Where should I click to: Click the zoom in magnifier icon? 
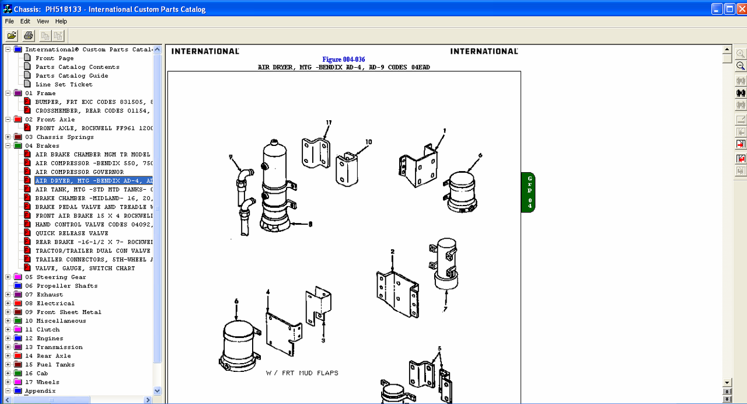pyautogui.click(x=741, y=53)
